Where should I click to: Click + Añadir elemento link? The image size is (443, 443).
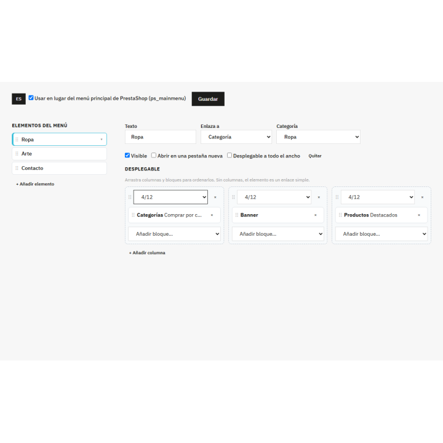tap(35, 184)
